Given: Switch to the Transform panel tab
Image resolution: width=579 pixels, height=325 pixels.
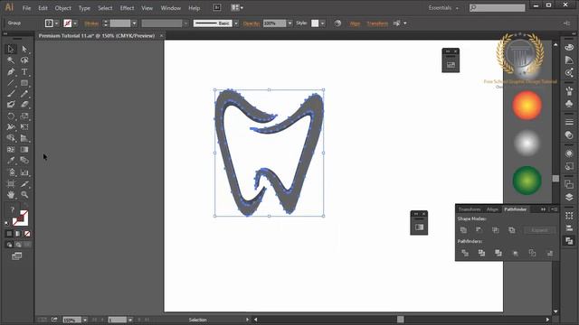Looking at the screenshot, I should coord(470,209).
